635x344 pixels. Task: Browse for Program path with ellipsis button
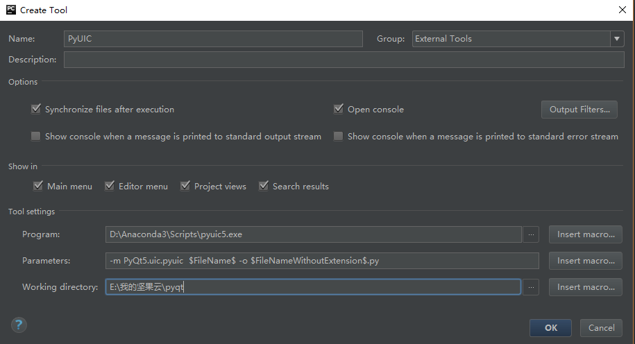531,234
